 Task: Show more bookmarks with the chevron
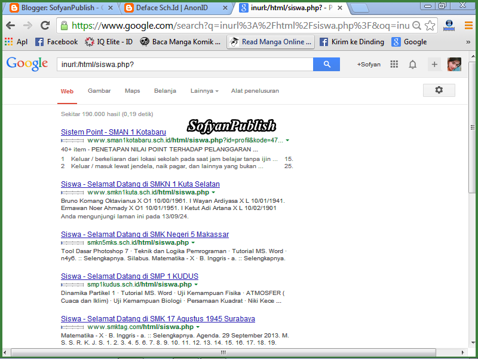pyautogui.click(x=468, y=42)
